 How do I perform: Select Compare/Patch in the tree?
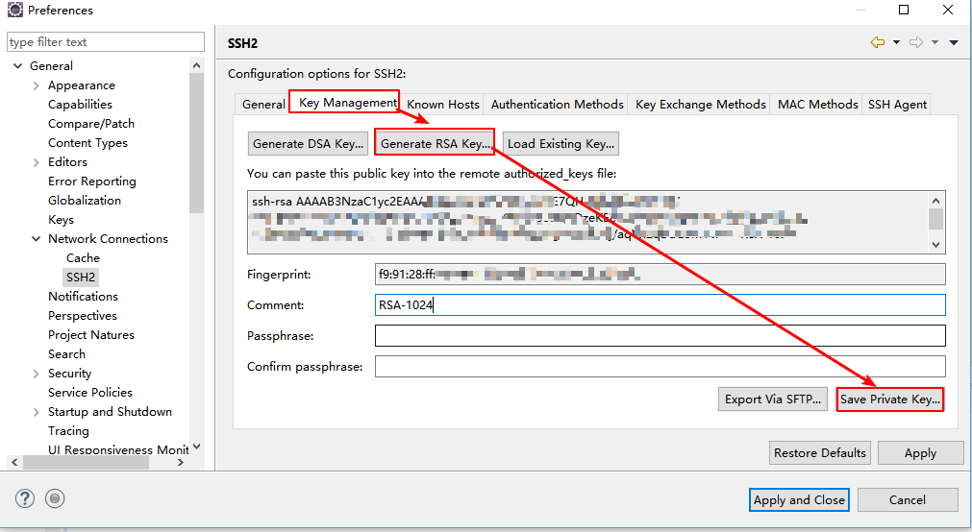click(91, 123)
